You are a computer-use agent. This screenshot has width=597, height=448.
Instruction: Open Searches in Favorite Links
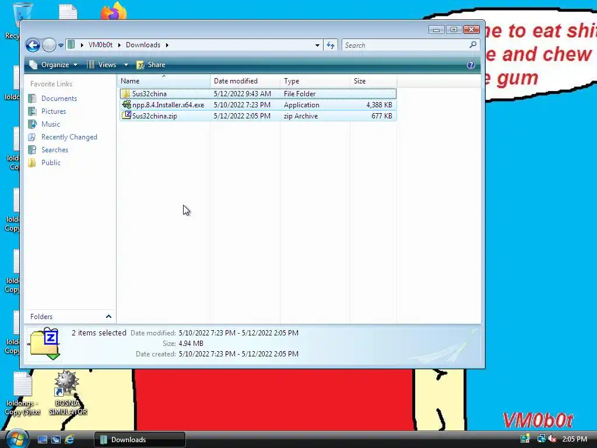coord(55,150)
